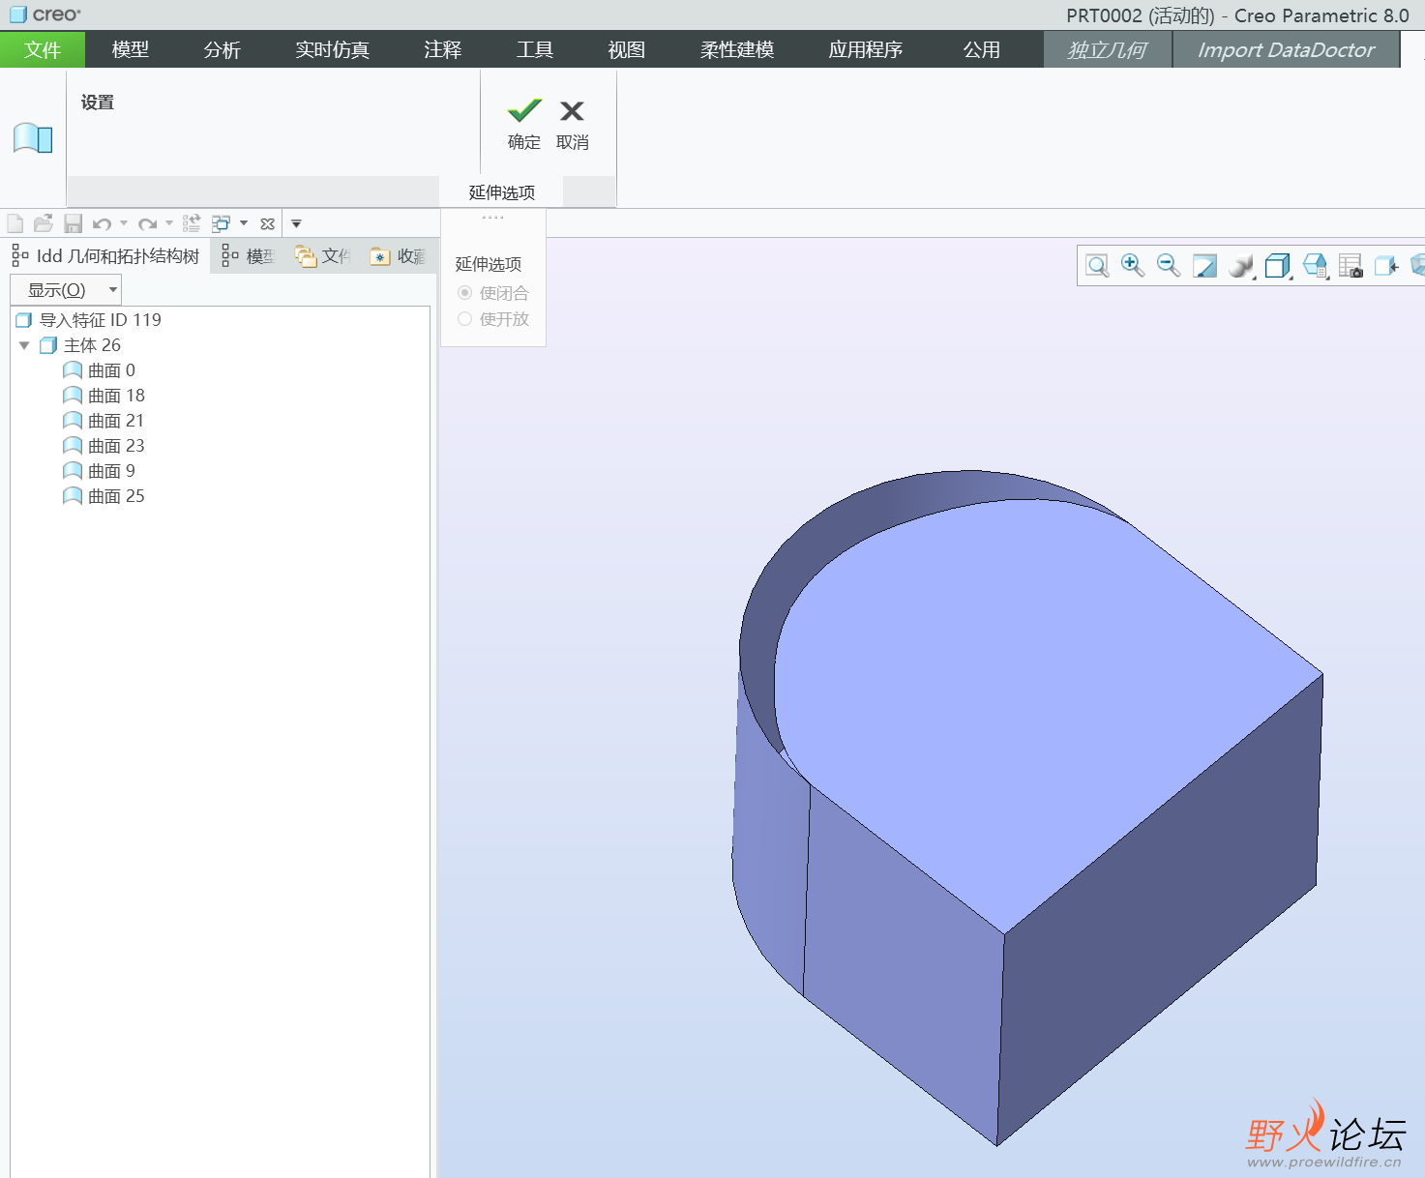Open the 视图 ribbon tab

coord(626,49)
